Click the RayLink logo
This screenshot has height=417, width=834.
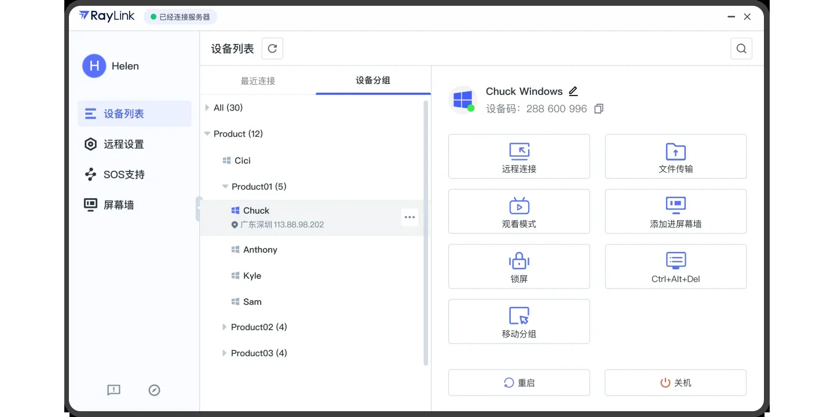click(x=107, y=16)
